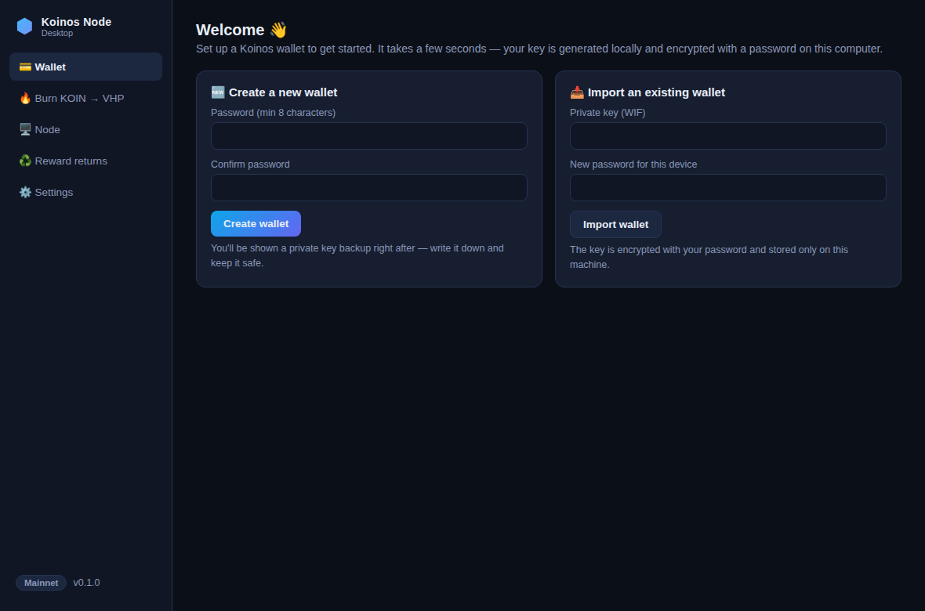
Task: Click the inbox icon on Import wallet card
Action: coord(576,92)
